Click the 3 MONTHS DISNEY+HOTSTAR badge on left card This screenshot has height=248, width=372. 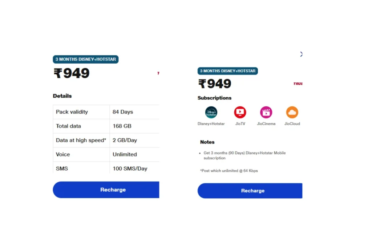[x=86, y=59]
